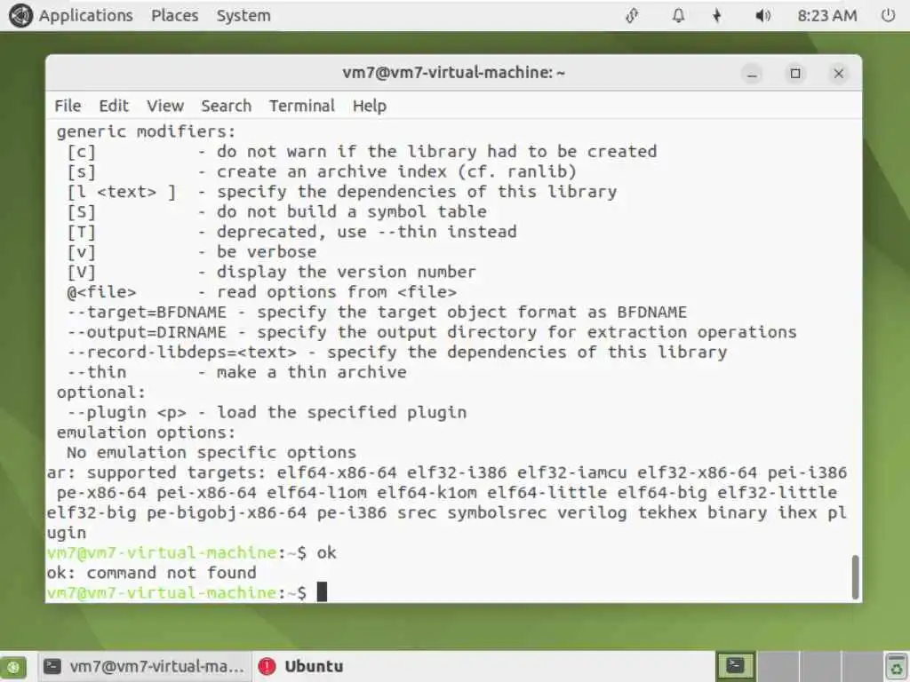The height and width of the screenshot is (682, 910).
Task: Click the '--output=DIRNAME' option text
Action: [147, 332]
